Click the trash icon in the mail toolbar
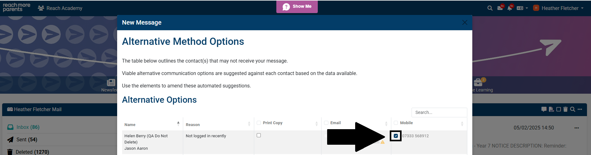Screen dimensions: 591x155 pyautogui.click(x=565, y=109)
